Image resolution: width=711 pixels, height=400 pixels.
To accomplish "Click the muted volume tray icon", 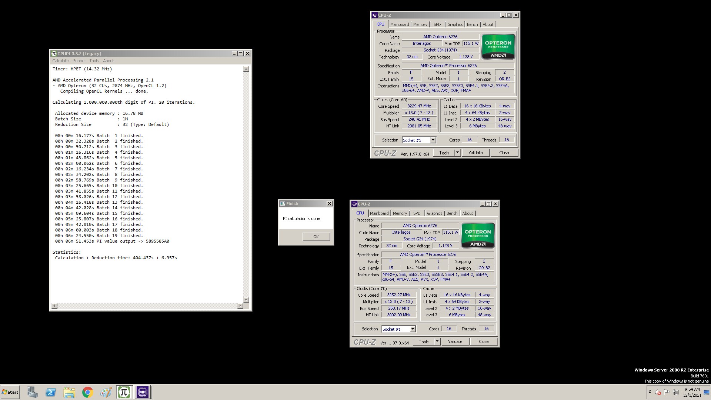I will click(658, 392).
